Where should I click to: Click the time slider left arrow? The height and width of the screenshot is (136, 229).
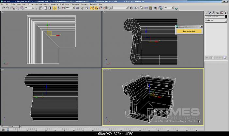pos(1,127)
